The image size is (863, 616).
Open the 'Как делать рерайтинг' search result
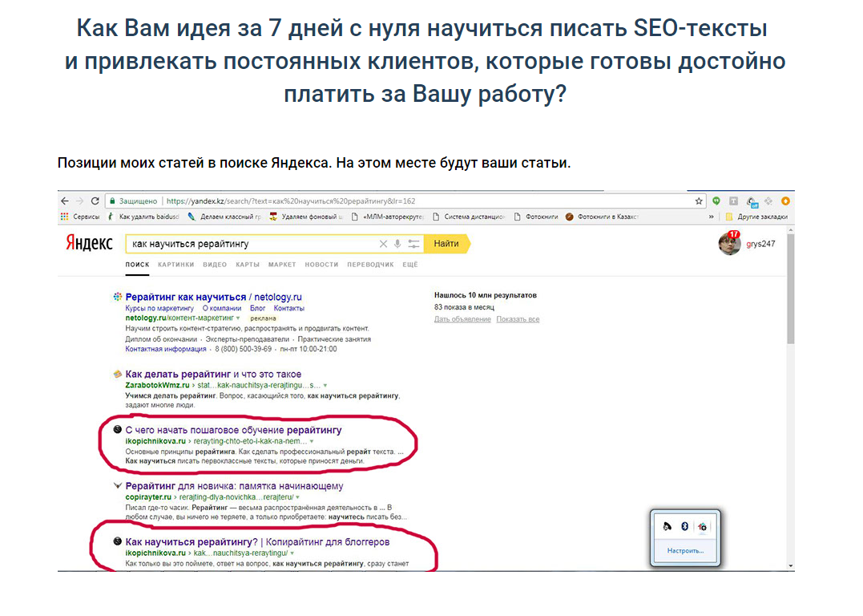(x=213, y=374)
